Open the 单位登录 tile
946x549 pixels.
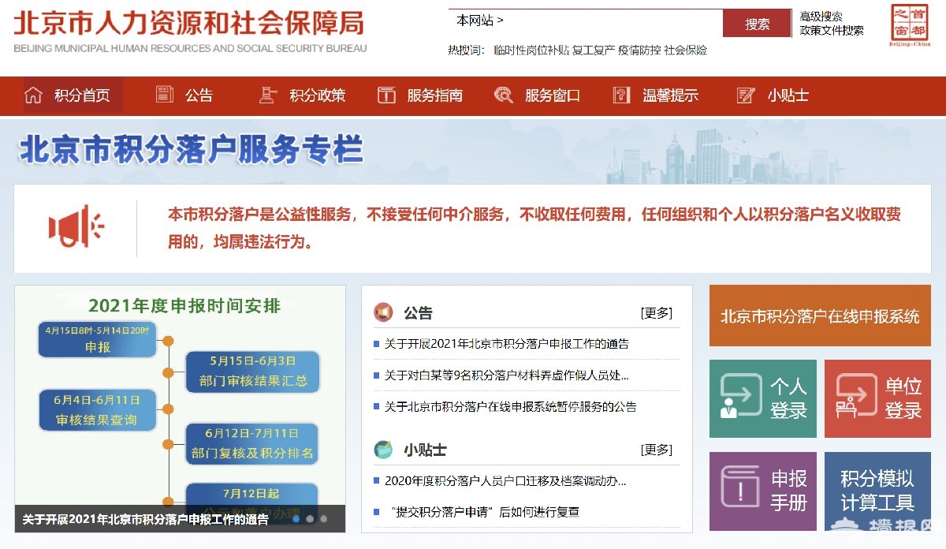click(x=877, y=398)
